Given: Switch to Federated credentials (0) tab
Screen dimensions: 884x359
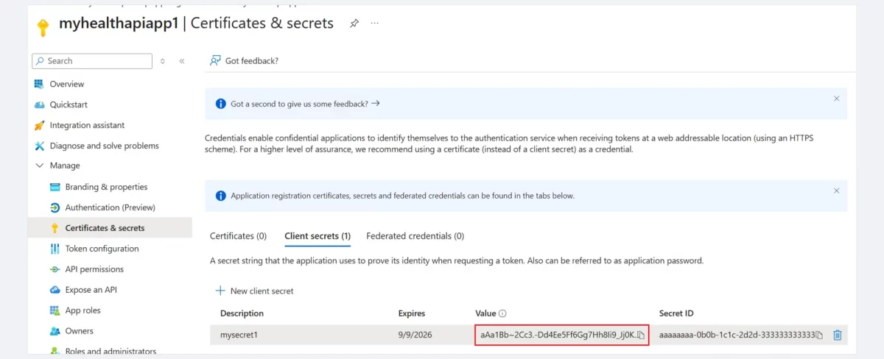Looking at the screenshot, I should pyautogui.click(x=415, y=236).
